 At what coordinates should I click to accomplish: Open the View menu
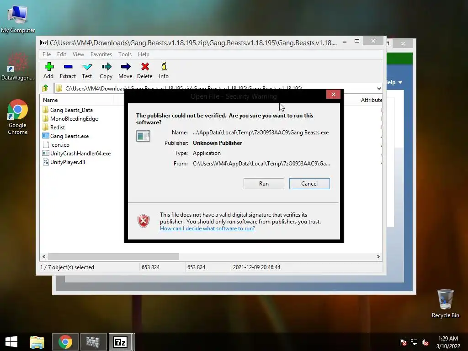78,54
